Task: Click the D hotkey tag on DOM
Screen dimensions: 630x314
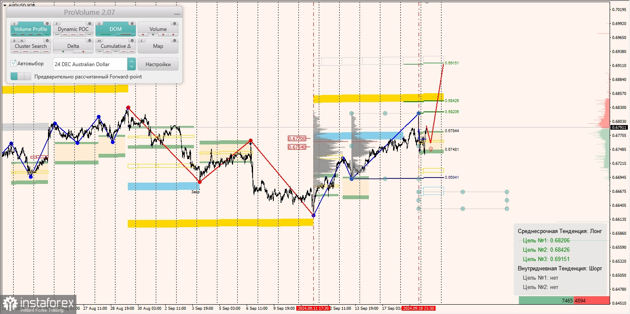Action: point(100,24)
